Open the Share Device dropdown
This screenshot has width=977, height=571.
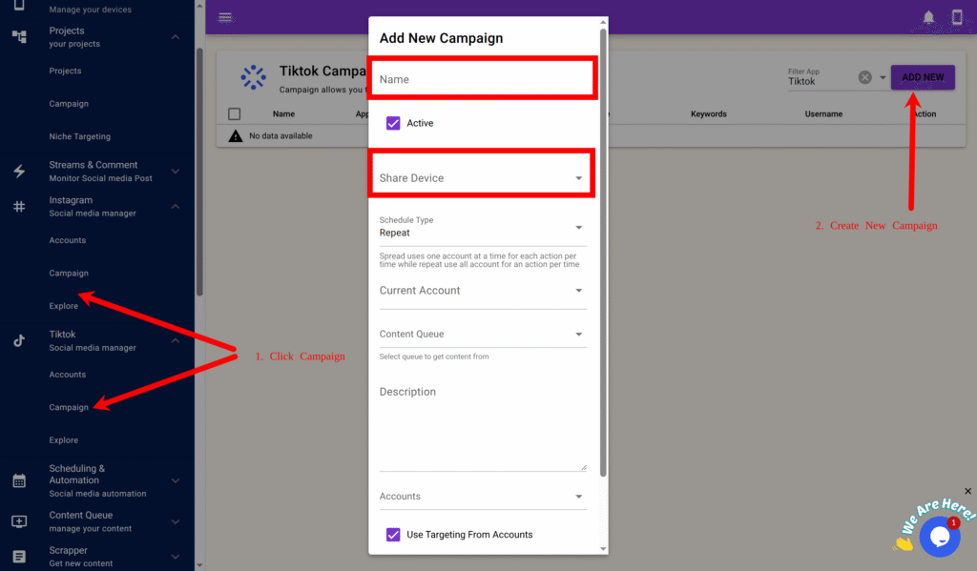(x=483, y=178)
